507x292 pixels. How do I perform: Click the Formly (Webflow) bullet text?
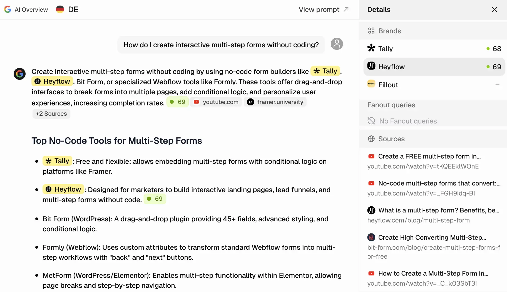point(189,252)
